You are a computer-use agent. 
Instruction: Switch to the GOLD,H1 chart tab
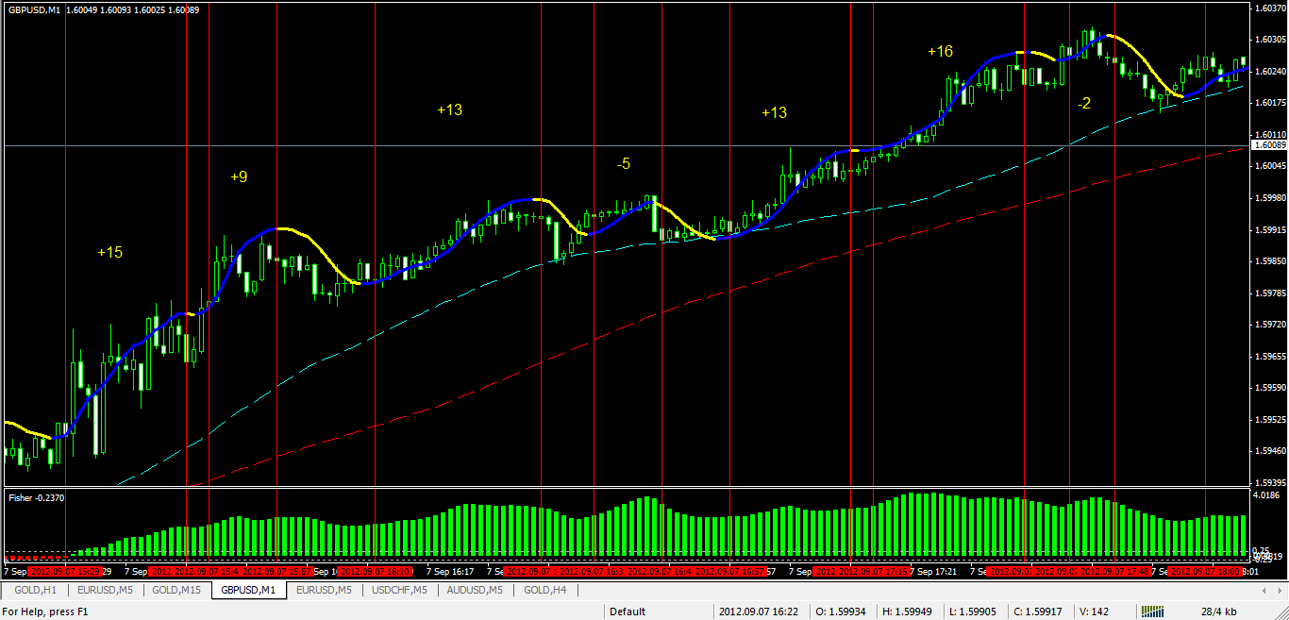(36, 590)
